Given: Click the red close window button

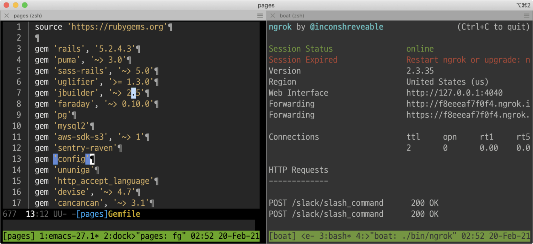Looking at the screenshot, I should tap(6, 5).
